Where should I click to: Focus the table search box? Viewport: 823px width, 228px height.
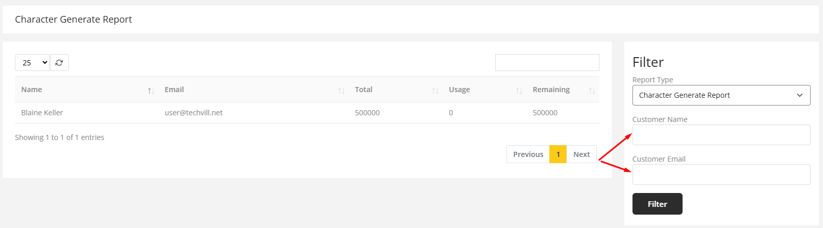547,63
